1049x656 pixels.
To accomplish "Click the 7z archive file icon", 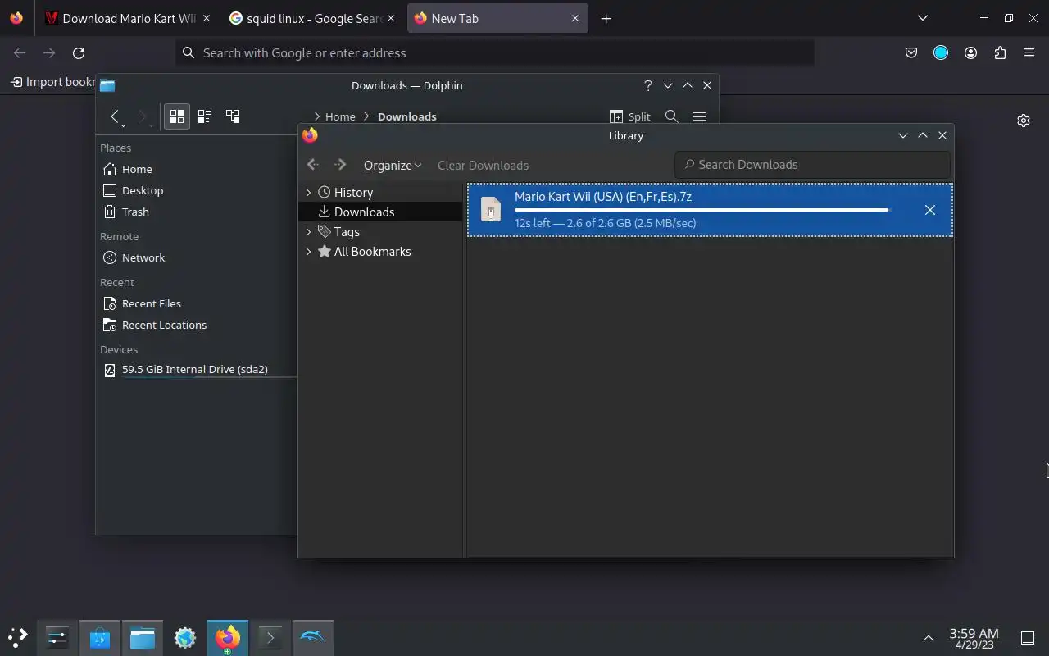I will click(490, 210).
